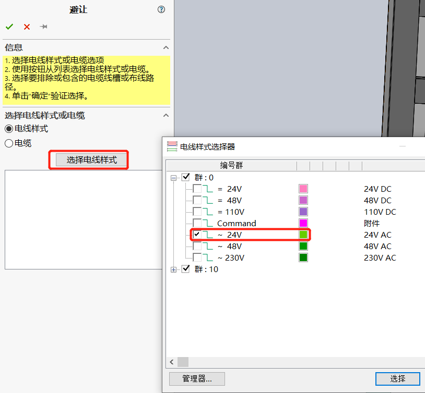Check the ~ 230V wire style checkbox
This screenshot has width=425, height=393.
197,257
